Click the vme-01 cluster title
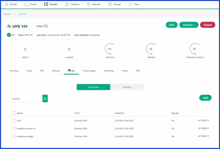220x149 pixels. click(x=42, y=26)
